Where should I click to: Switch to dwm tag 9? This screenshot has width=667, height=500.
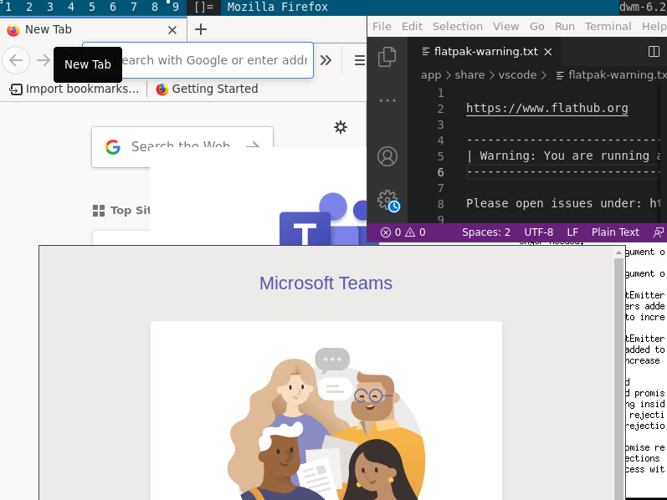click(x=175, y=8)
